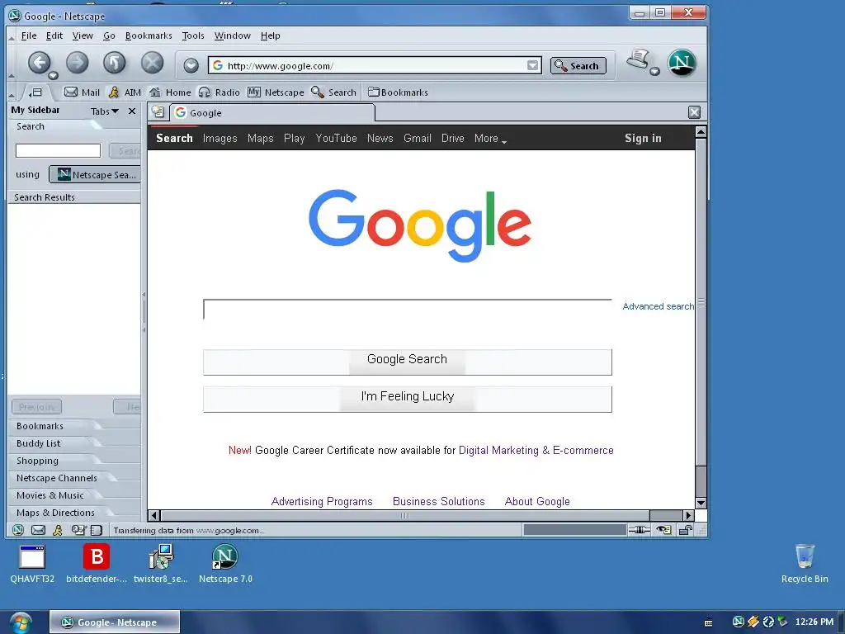Click in the Google search text box
Screen dimensions: 845x634
tap(408, 310)
